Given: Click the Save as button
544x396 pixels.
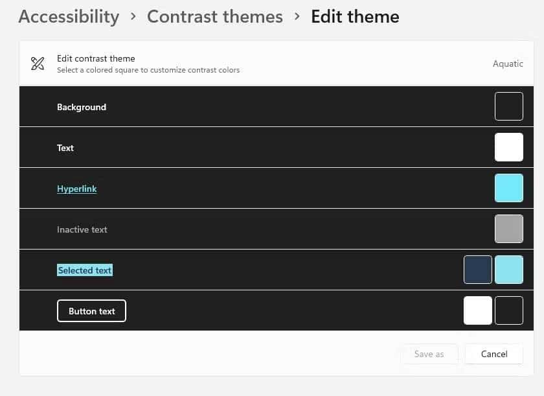Looking at the screenshot, I should 429,354.
